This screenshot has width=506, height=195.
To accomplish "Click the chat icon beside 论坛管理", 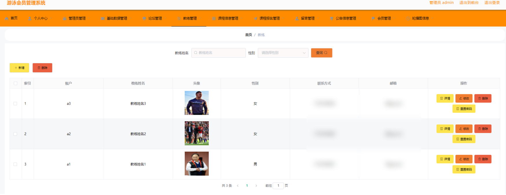I will tap(144, 18).
